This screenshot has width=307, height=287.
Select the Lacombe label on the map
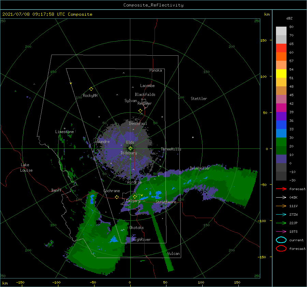pos(147,86)
